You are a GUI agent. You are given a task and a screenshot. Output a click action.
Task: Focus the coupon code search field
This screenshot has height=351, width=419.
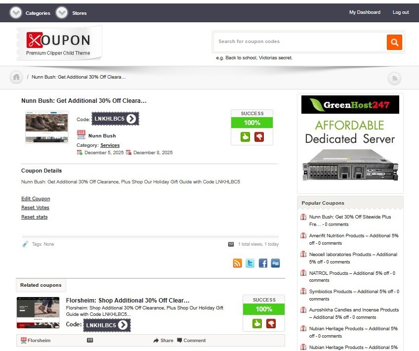pyautogui.click(x=300, y=42)
